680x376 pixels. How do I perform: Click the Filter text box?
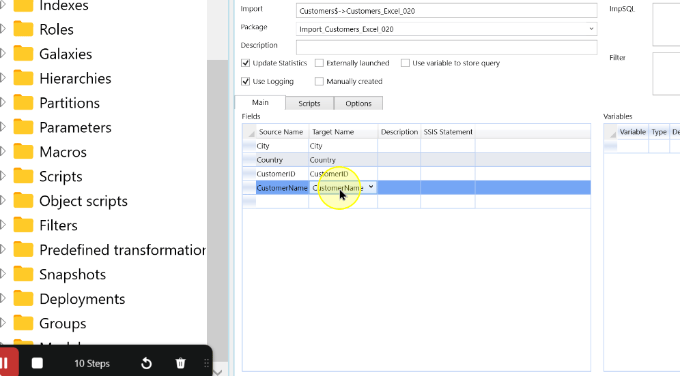coord(666,74)
